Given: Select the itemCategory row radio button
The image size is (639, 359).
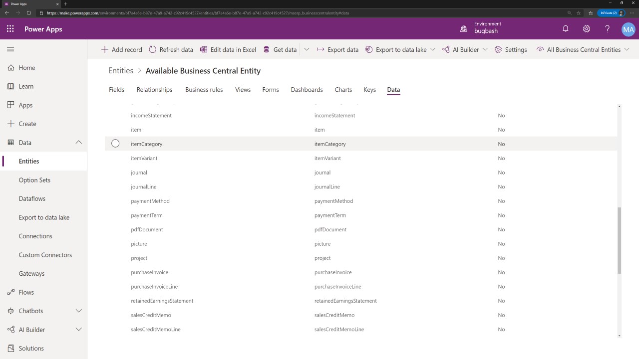Looking at the screenshot, I should click(115, 144).
